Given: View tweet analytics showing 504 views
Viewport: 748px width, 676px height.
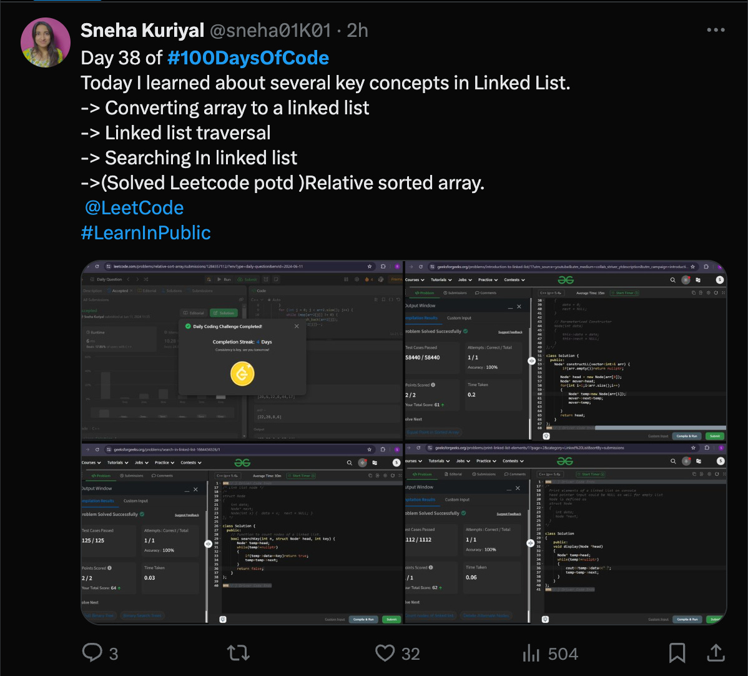Looking at the screenshot, I should pyautogui.click(x=550, y=653).
